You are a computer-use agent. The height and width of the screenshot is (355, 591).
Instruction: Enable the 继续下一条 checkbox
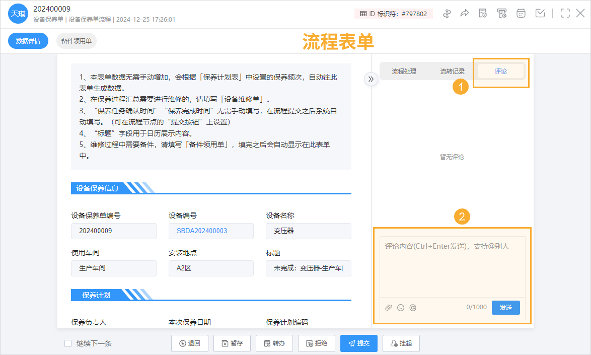68,343
